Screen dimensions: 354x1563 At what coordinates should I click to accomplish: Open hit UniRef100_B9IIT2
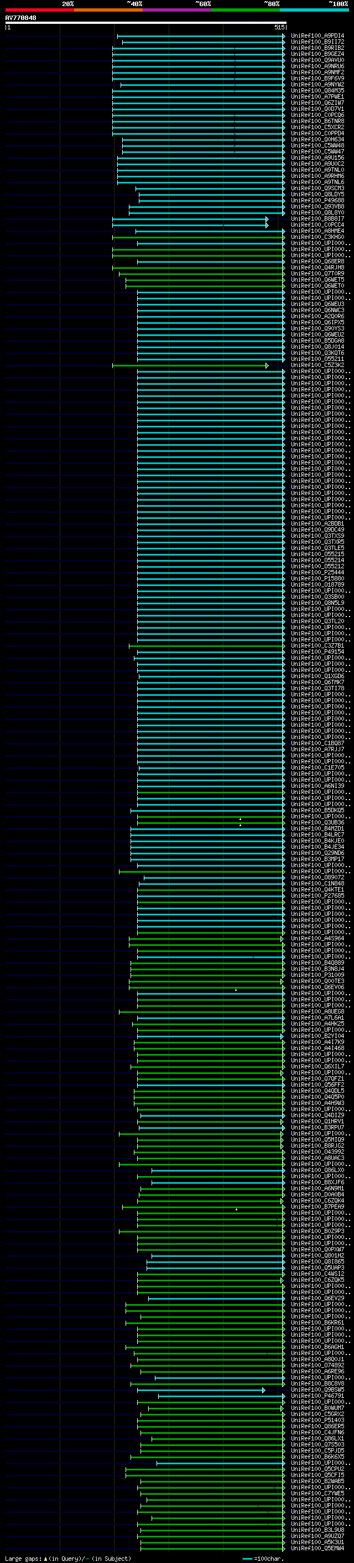317,42
